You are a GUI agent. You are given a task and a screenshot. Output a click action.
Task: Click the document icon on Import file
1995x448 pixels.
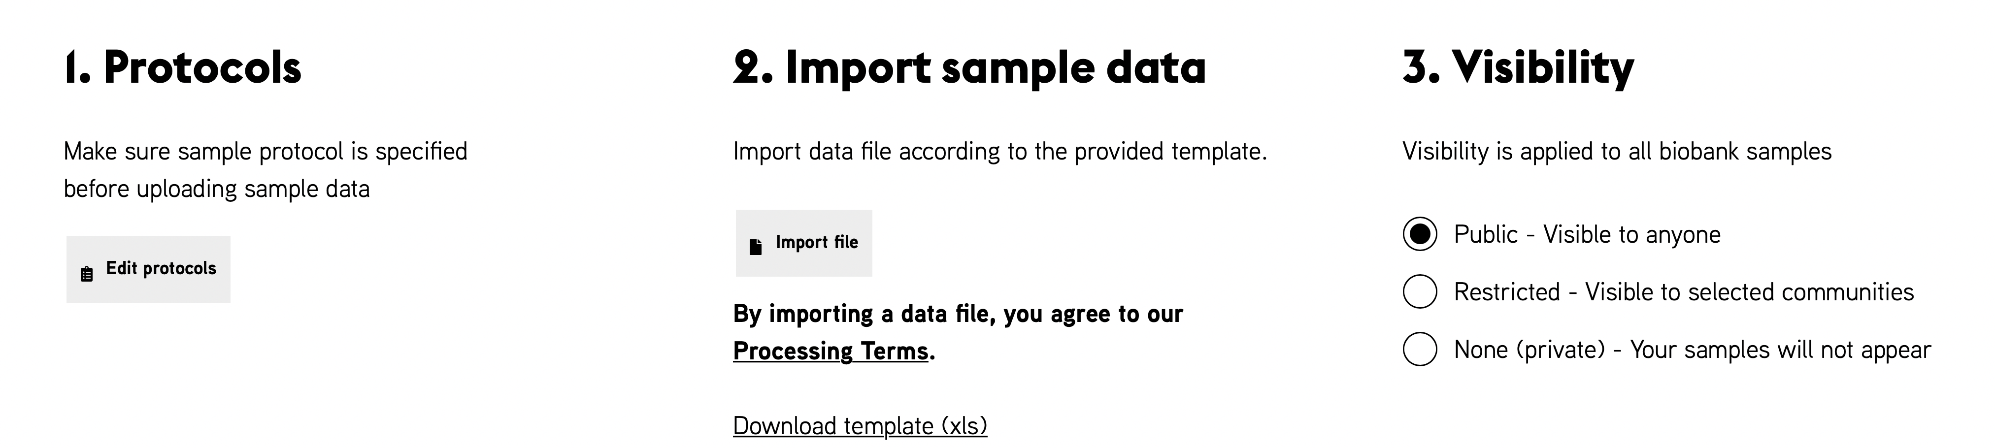(x=756, y=247)
